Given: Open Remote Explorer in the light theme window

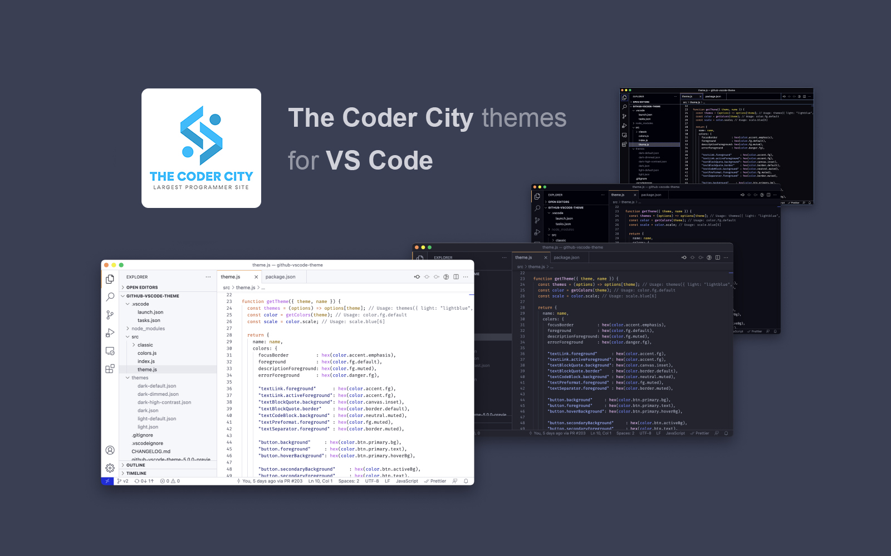Looking at the screenshot, I should coord(110,351).
